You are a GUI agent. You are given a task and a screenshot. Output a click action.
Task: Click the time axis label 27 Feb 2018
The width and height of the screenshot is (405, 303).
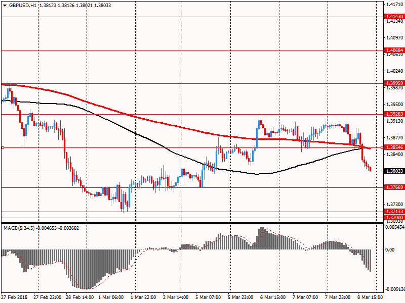[x=14, y=297]
